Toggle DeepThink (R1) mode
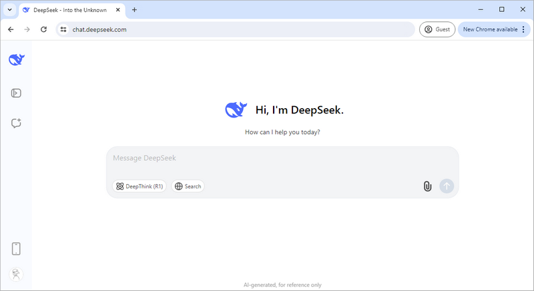This screenshot has height=291, width=534. tap(140, 186)
